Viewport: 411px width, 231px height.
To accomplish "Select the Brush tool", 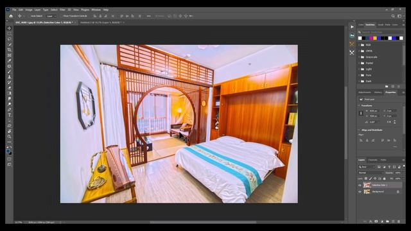I will coord(10,71).
